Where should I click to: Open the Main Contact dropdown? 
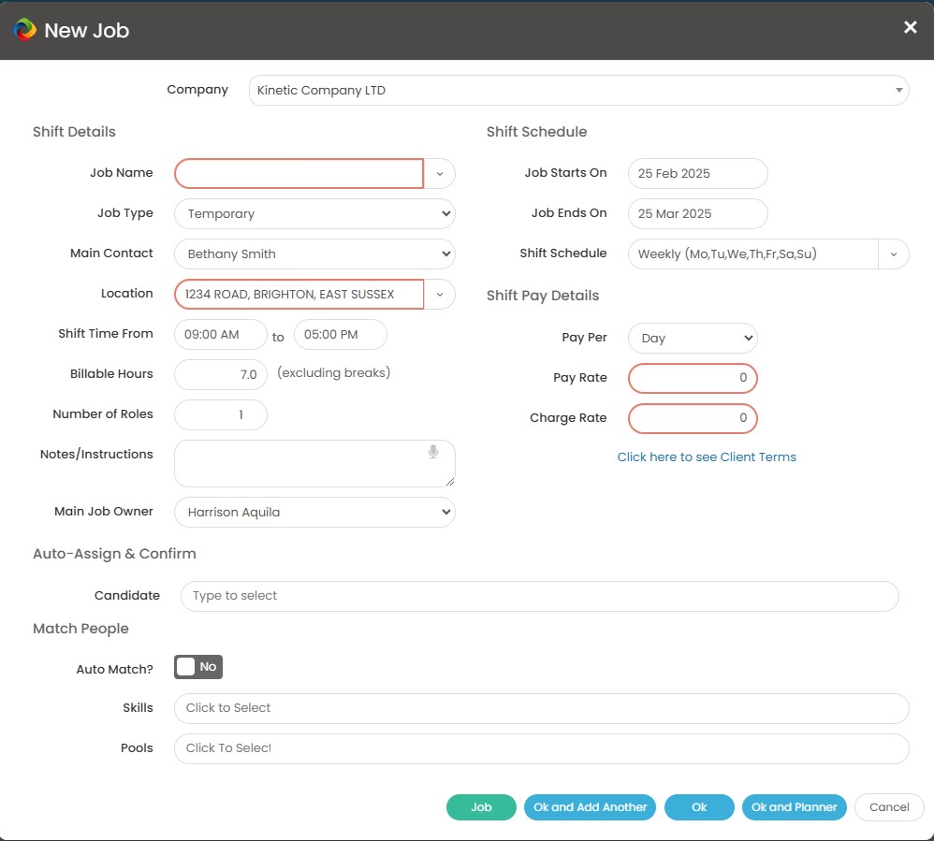tap(314, 254)
